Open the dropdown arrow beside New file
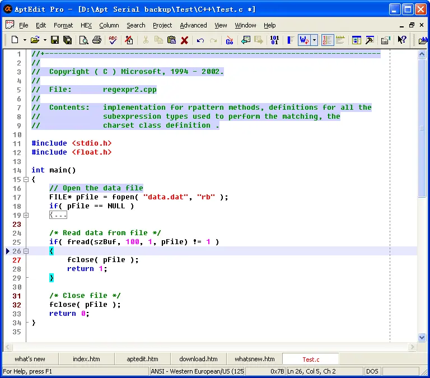Screen dimensions: 430x378 pos(24,40)
